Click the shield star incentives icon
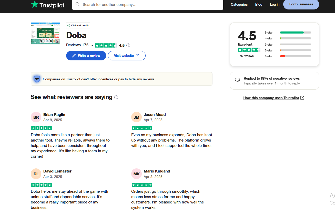335x216 pixels. [37, 79]
